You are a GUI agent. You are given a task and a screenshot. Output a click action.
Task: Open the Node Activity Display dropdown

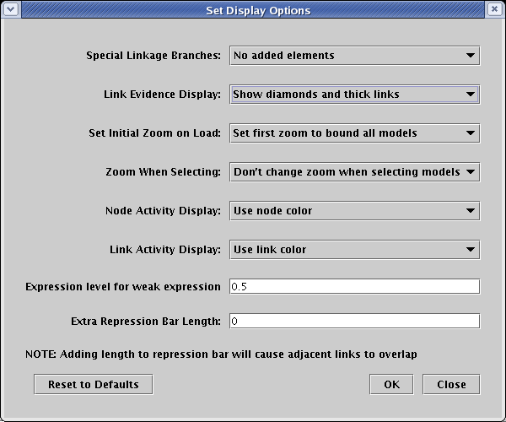point(354,211)
